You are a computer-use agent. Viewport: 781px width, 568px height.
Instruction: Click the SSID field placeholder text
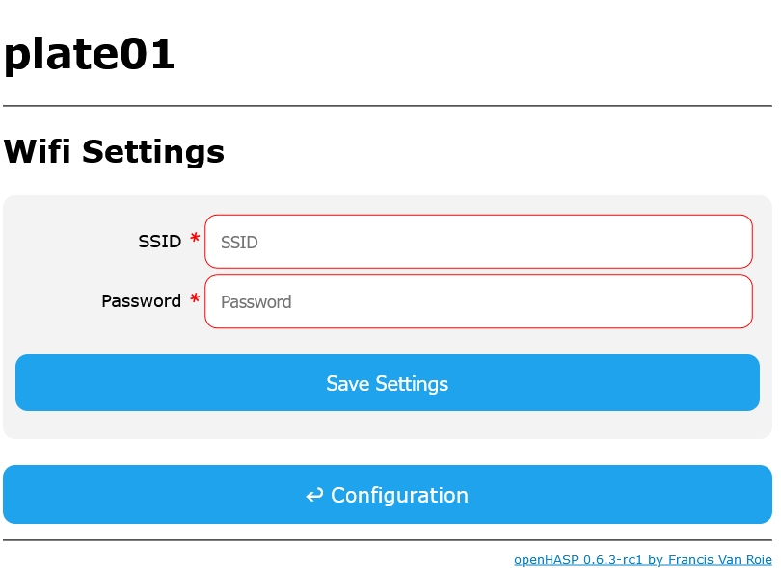click(x=238, y=243)
